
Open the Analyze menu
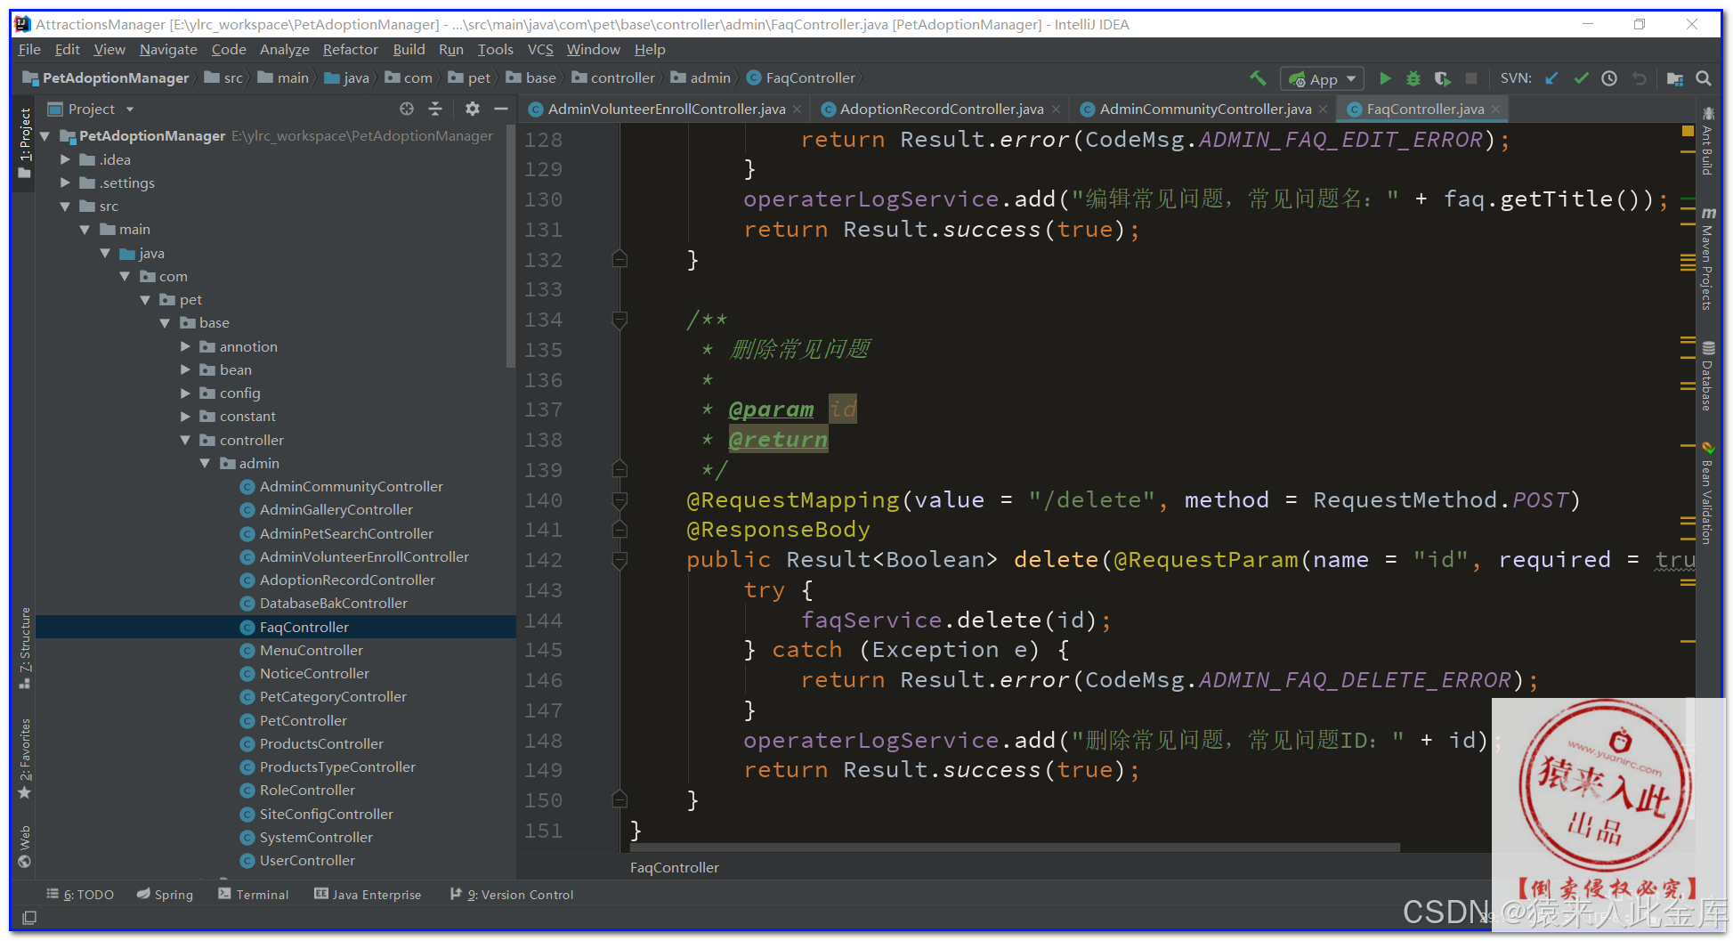[284, 50]
